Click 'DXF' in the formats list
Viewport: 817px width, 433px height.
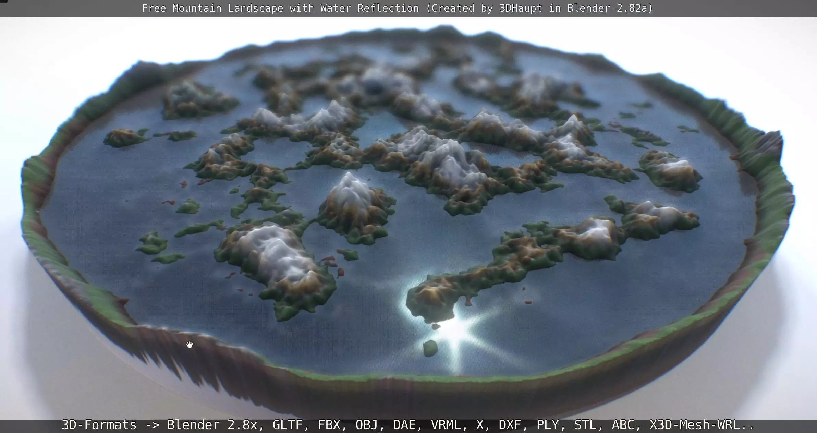(510, 425)
